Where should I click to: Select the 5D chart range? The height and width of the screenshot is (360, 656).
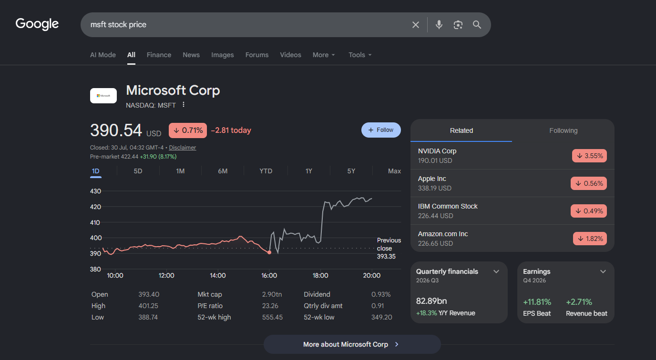coord(138,171)
